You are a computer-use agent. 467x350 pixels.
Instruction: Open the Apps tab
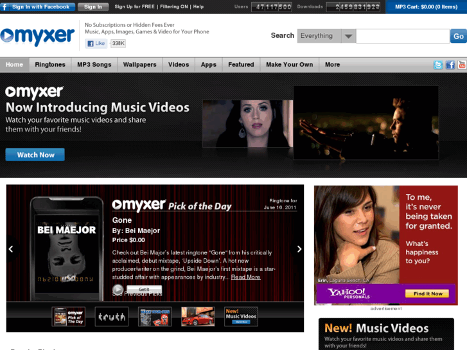coord(209,65)
